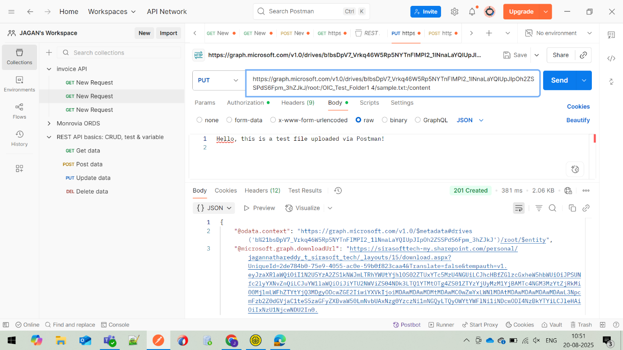Viewport: 623px width, 350px height.
Task: Click the Import button
Action: (x=168, y=33)
